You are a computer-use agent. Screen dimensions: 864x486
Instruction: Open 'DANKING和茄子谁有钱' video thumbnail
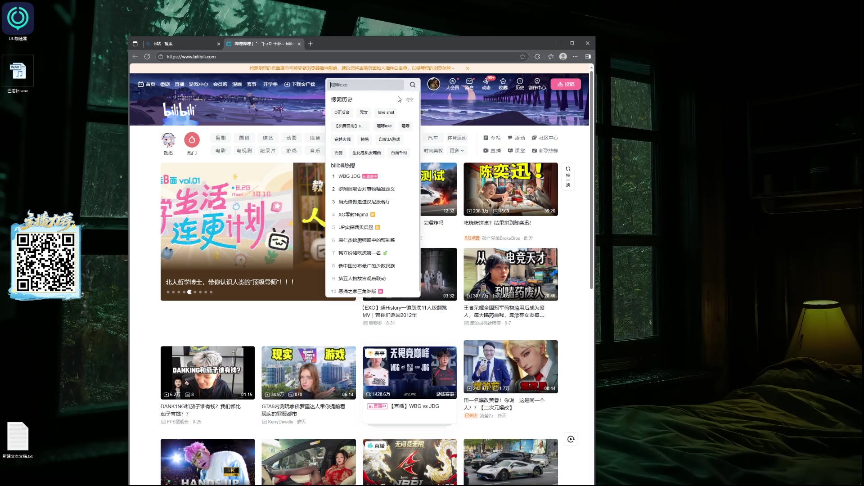tap(207, 373)
